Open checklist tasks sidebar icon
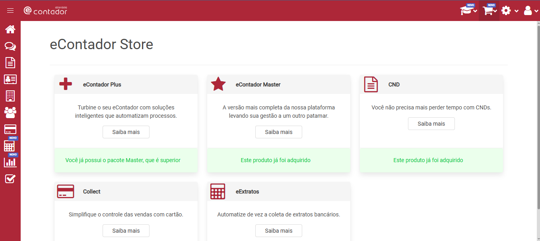This screenshot has width=540, height=241. pyautogui.click(x=10, y=179)
